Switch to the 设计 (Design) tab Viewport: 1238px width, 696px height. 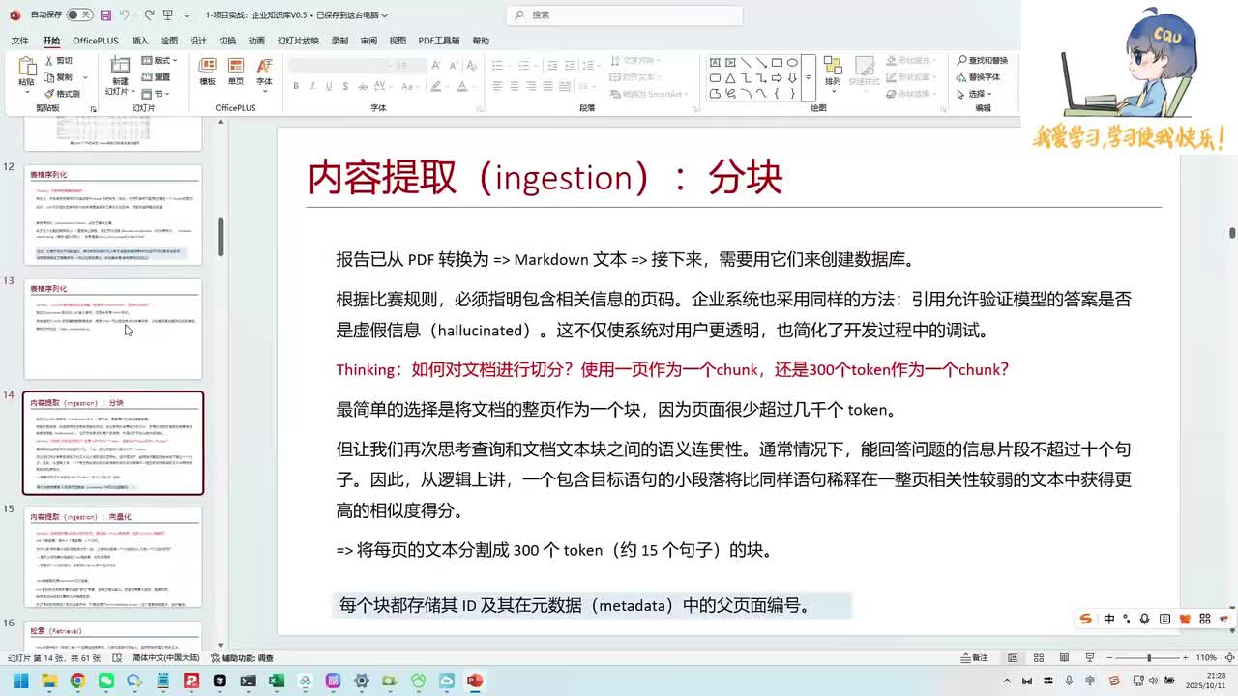pyautogui.click(x=198, y=41)
